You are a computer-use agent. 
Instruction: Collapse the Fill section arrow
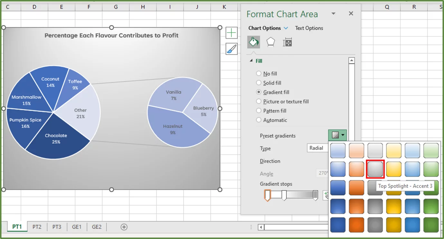coord(251,61)
